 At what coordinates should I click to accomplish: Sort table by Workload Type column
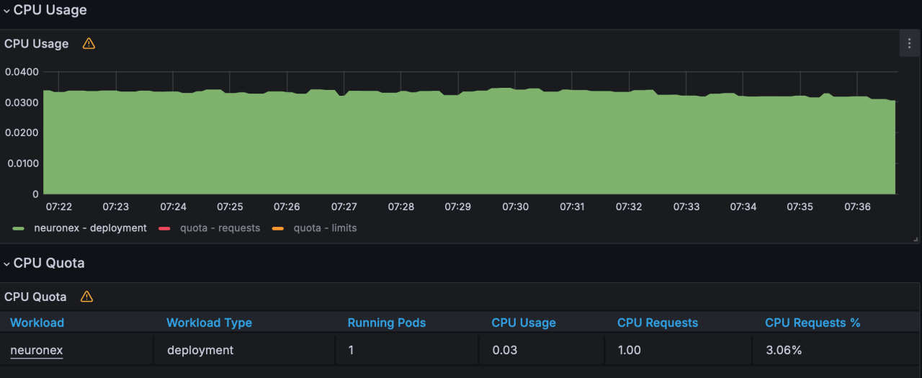pyautogui.click(x=209, y=323)
